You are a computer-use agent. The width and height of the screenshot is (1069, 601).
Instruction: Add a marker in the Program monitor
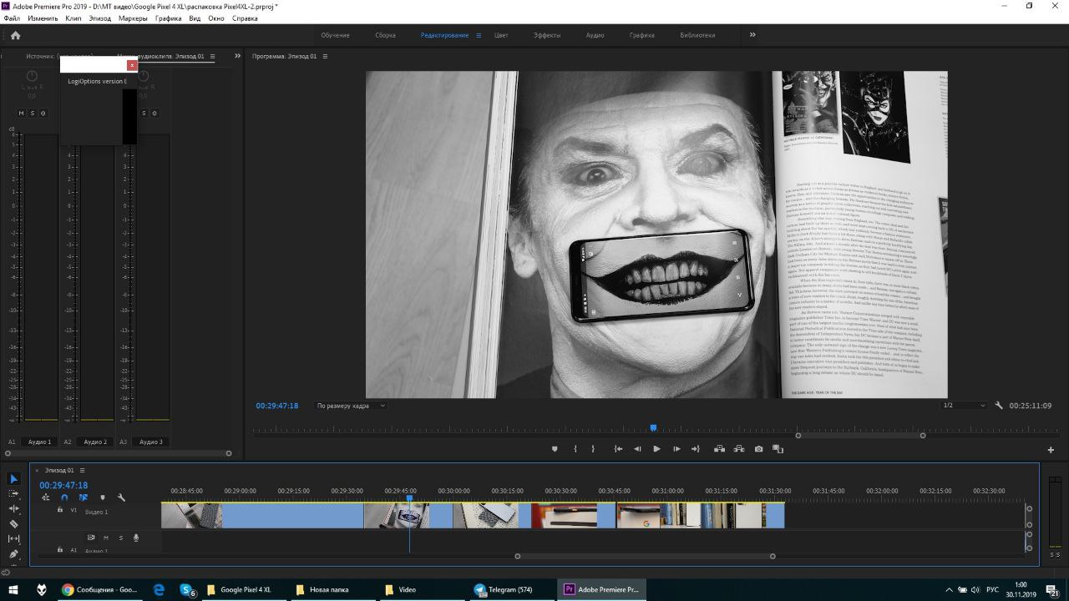point(555,449)
